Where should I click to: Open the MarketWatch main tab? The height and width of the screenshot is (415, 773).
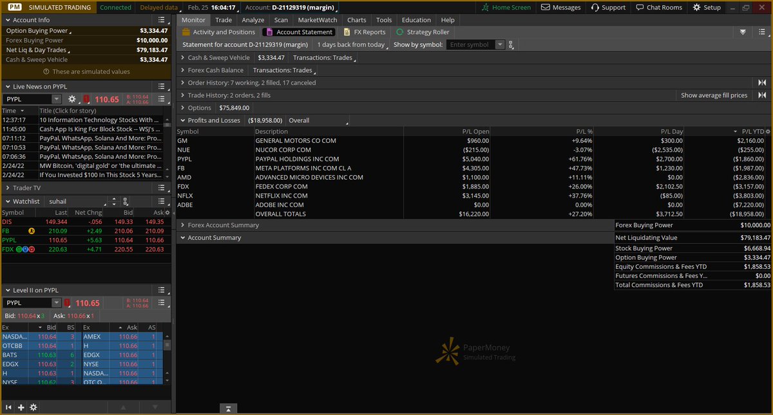tap(318, 20)
